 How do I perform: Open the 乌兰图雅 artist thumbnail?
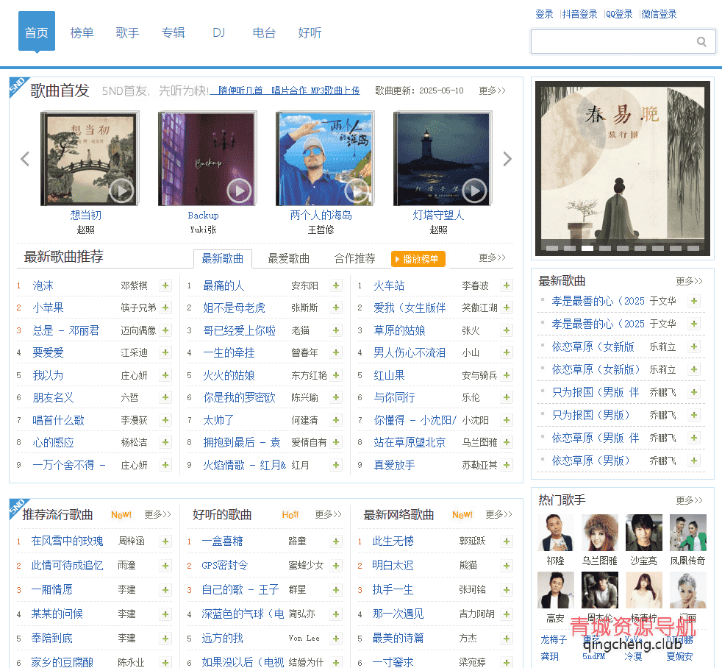[x=599, y=531]
